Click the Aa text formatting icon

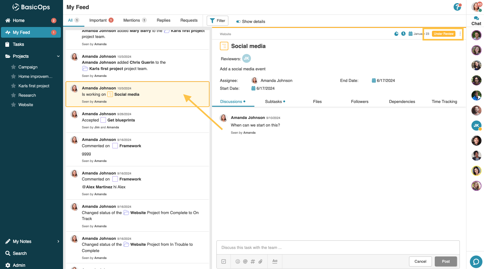(275, 261)
